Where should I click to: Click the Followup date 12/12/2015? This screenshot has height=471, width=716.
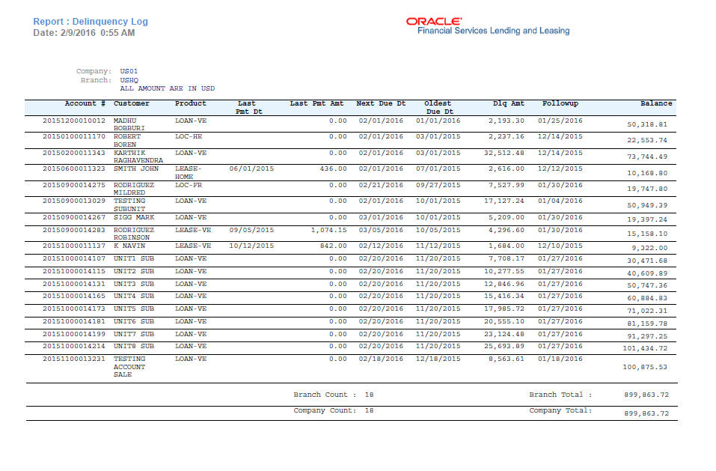560,168
